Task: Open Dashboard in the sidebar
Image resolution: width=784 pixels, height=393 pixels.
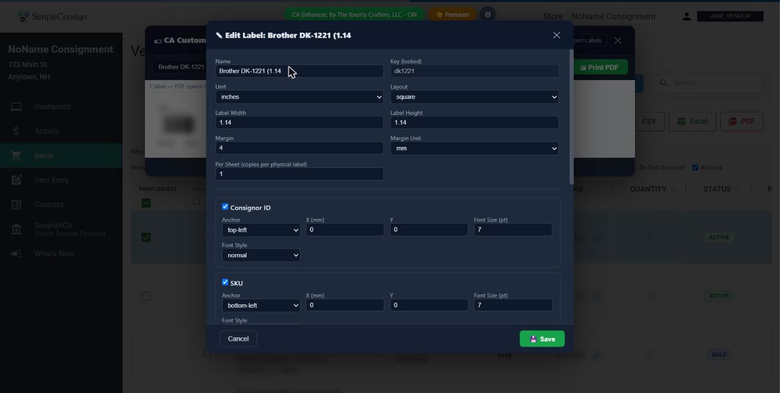Action: pos(53,107)
